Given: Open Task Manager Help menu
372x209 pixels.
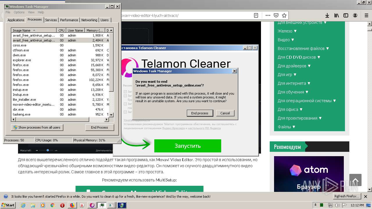Looking at the screenshot, I should point(41,12).
